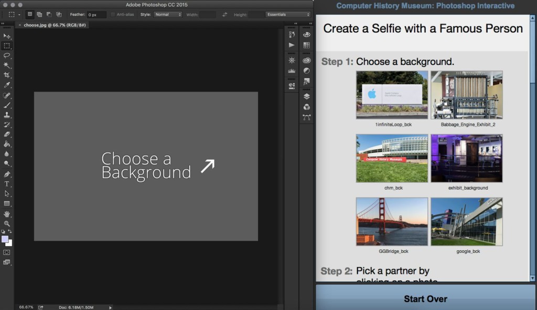Select the Crop tool
This screenshot has width=537, height=310.
coord(6,75)
